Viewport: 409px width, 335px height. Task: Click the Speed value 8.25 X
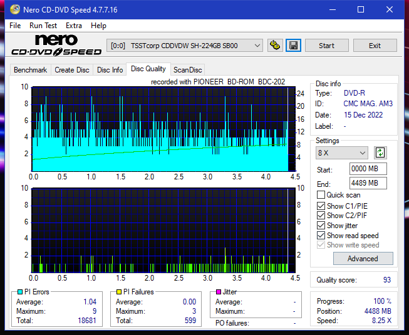click(381, 321)
